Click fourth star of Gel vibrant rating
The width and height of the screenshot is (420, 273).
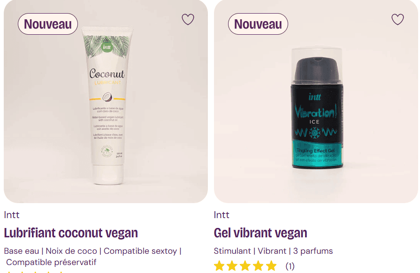point(258,266)
